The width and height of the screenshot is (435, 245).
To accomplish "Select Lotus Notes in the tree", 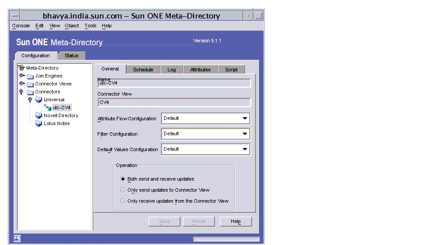I will point(57,124).
